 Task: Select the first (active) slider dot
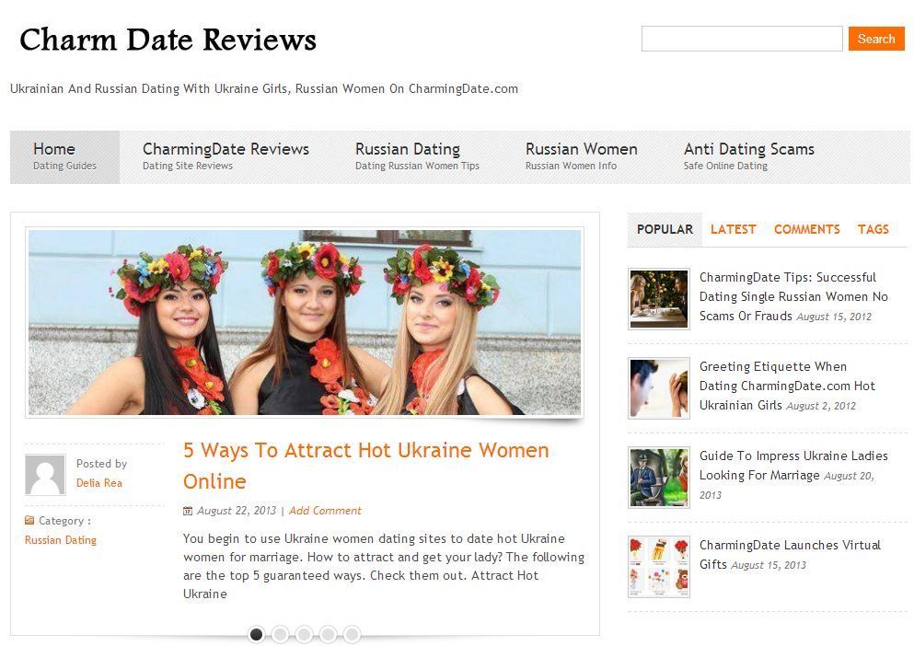coord(256,634)
